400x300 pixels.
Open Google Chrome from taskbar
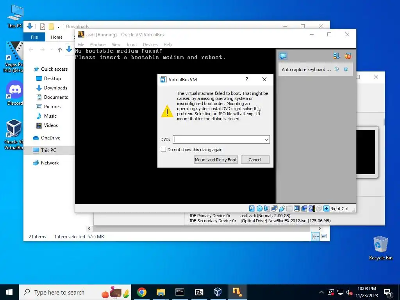click(141, 292)
